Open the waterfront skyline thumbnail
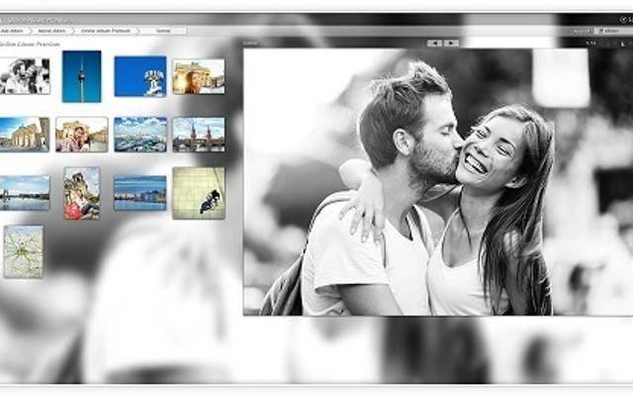Viewport: 633px width, 396px height. click(139, 192)
